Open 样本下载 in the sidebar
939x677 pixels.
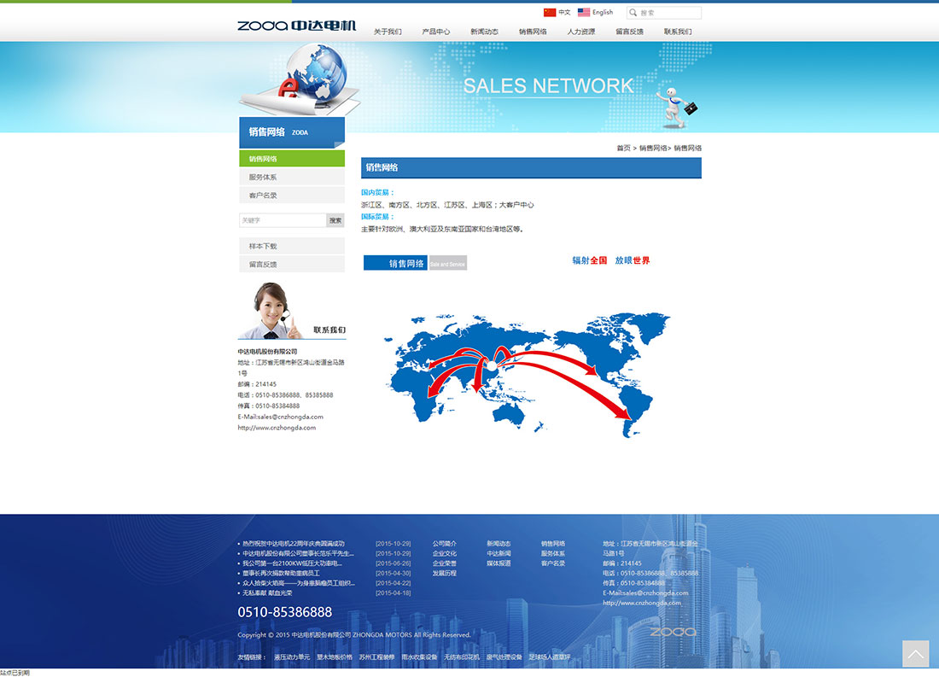tap(263, 247)
